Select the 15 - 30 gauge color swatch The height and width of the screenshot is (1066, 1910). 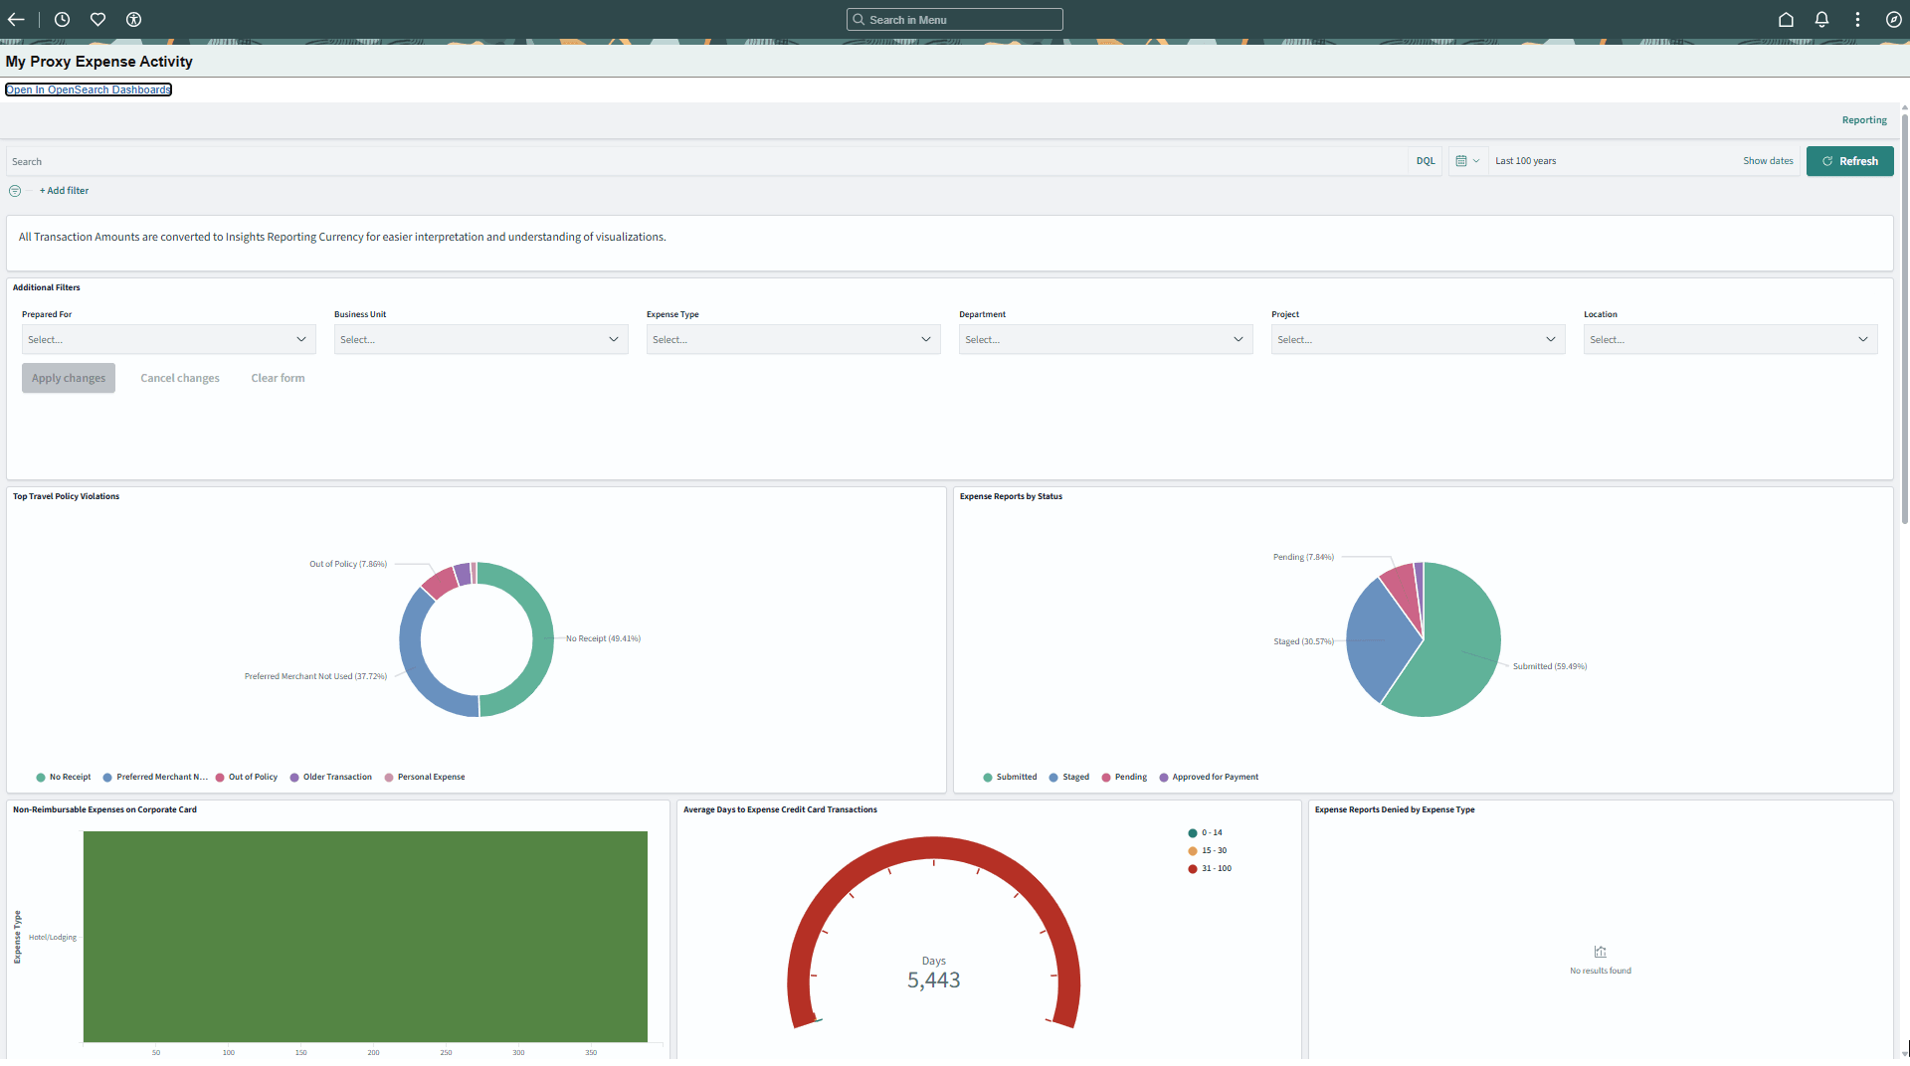(1192, 851)
